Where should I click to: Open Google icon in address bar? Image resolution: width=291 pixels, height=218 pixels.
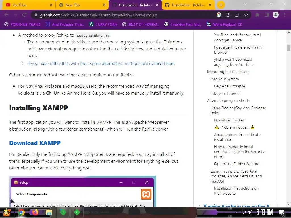pos(219,15)
